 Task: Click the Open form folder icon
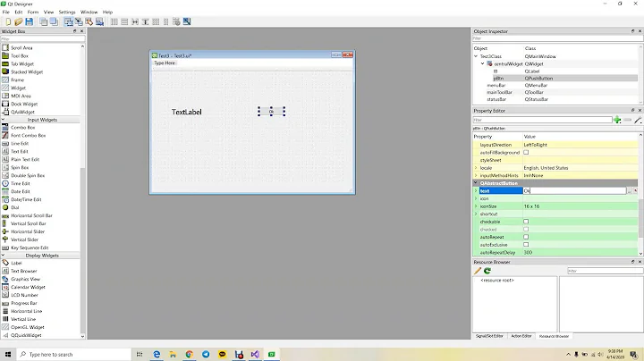click(x=19, y=21)
